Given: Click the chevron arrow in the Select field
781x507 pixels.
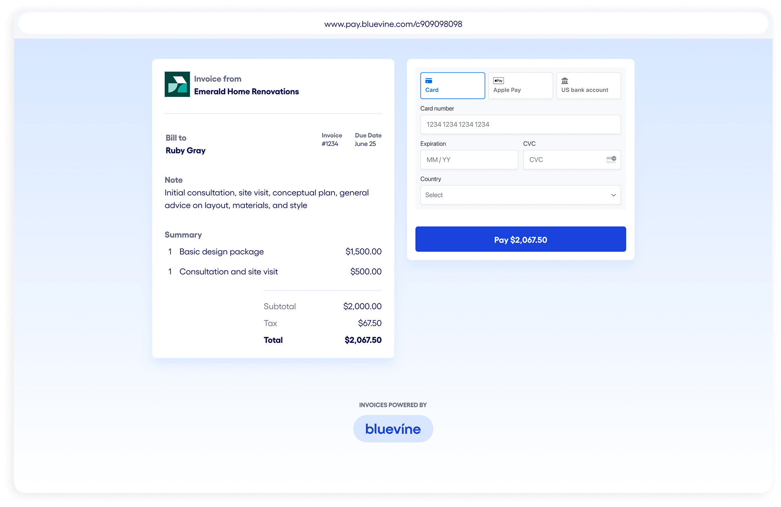Looking at the screenshot, I should tap(613, 195).
